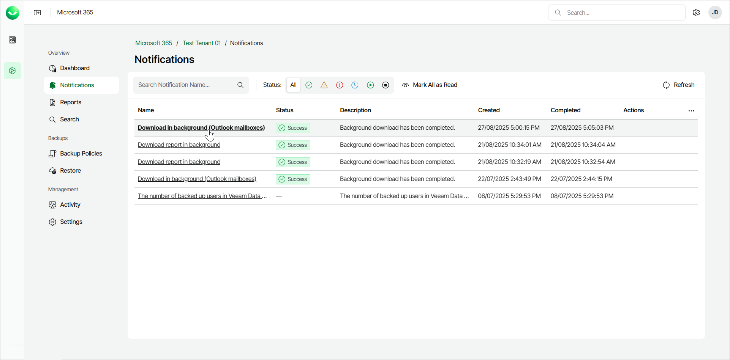The image size is (730, 360).
Task: Select the All status filter
Action: 293,85
